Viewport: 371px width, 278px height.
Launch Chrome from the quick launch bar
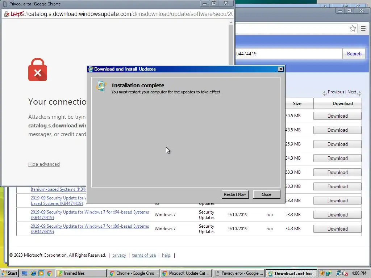click(x=49, y=274)
